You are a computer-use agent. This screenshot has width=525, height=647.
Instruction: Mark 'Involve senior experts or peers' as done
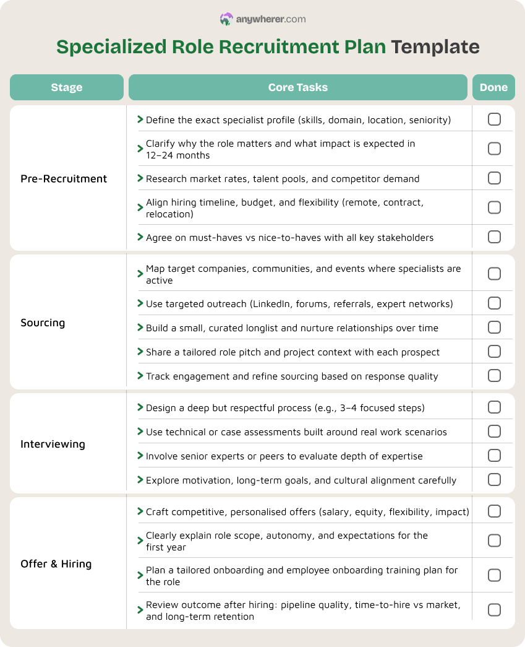494,456
